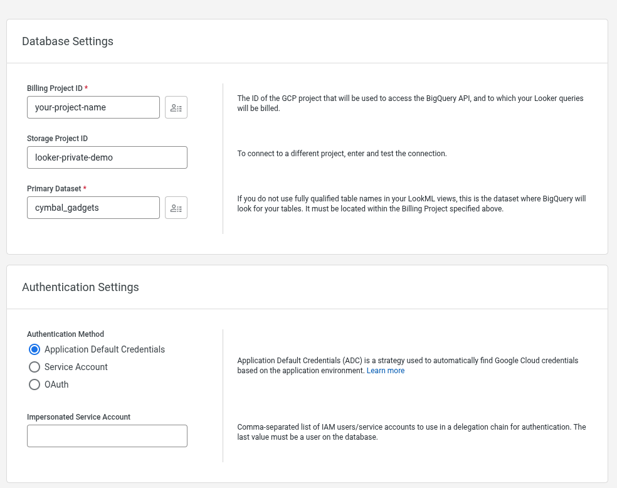Click inside the Billing Project ID input
The image size is (617, 488).
tap(93, 107)
